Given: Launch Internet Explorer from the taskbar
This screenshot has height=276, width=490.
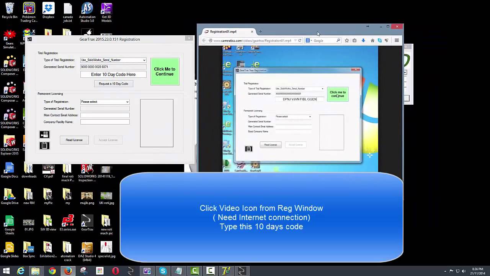Looking at the screenshot, I should pyautogui.click(x=21, y=271).
